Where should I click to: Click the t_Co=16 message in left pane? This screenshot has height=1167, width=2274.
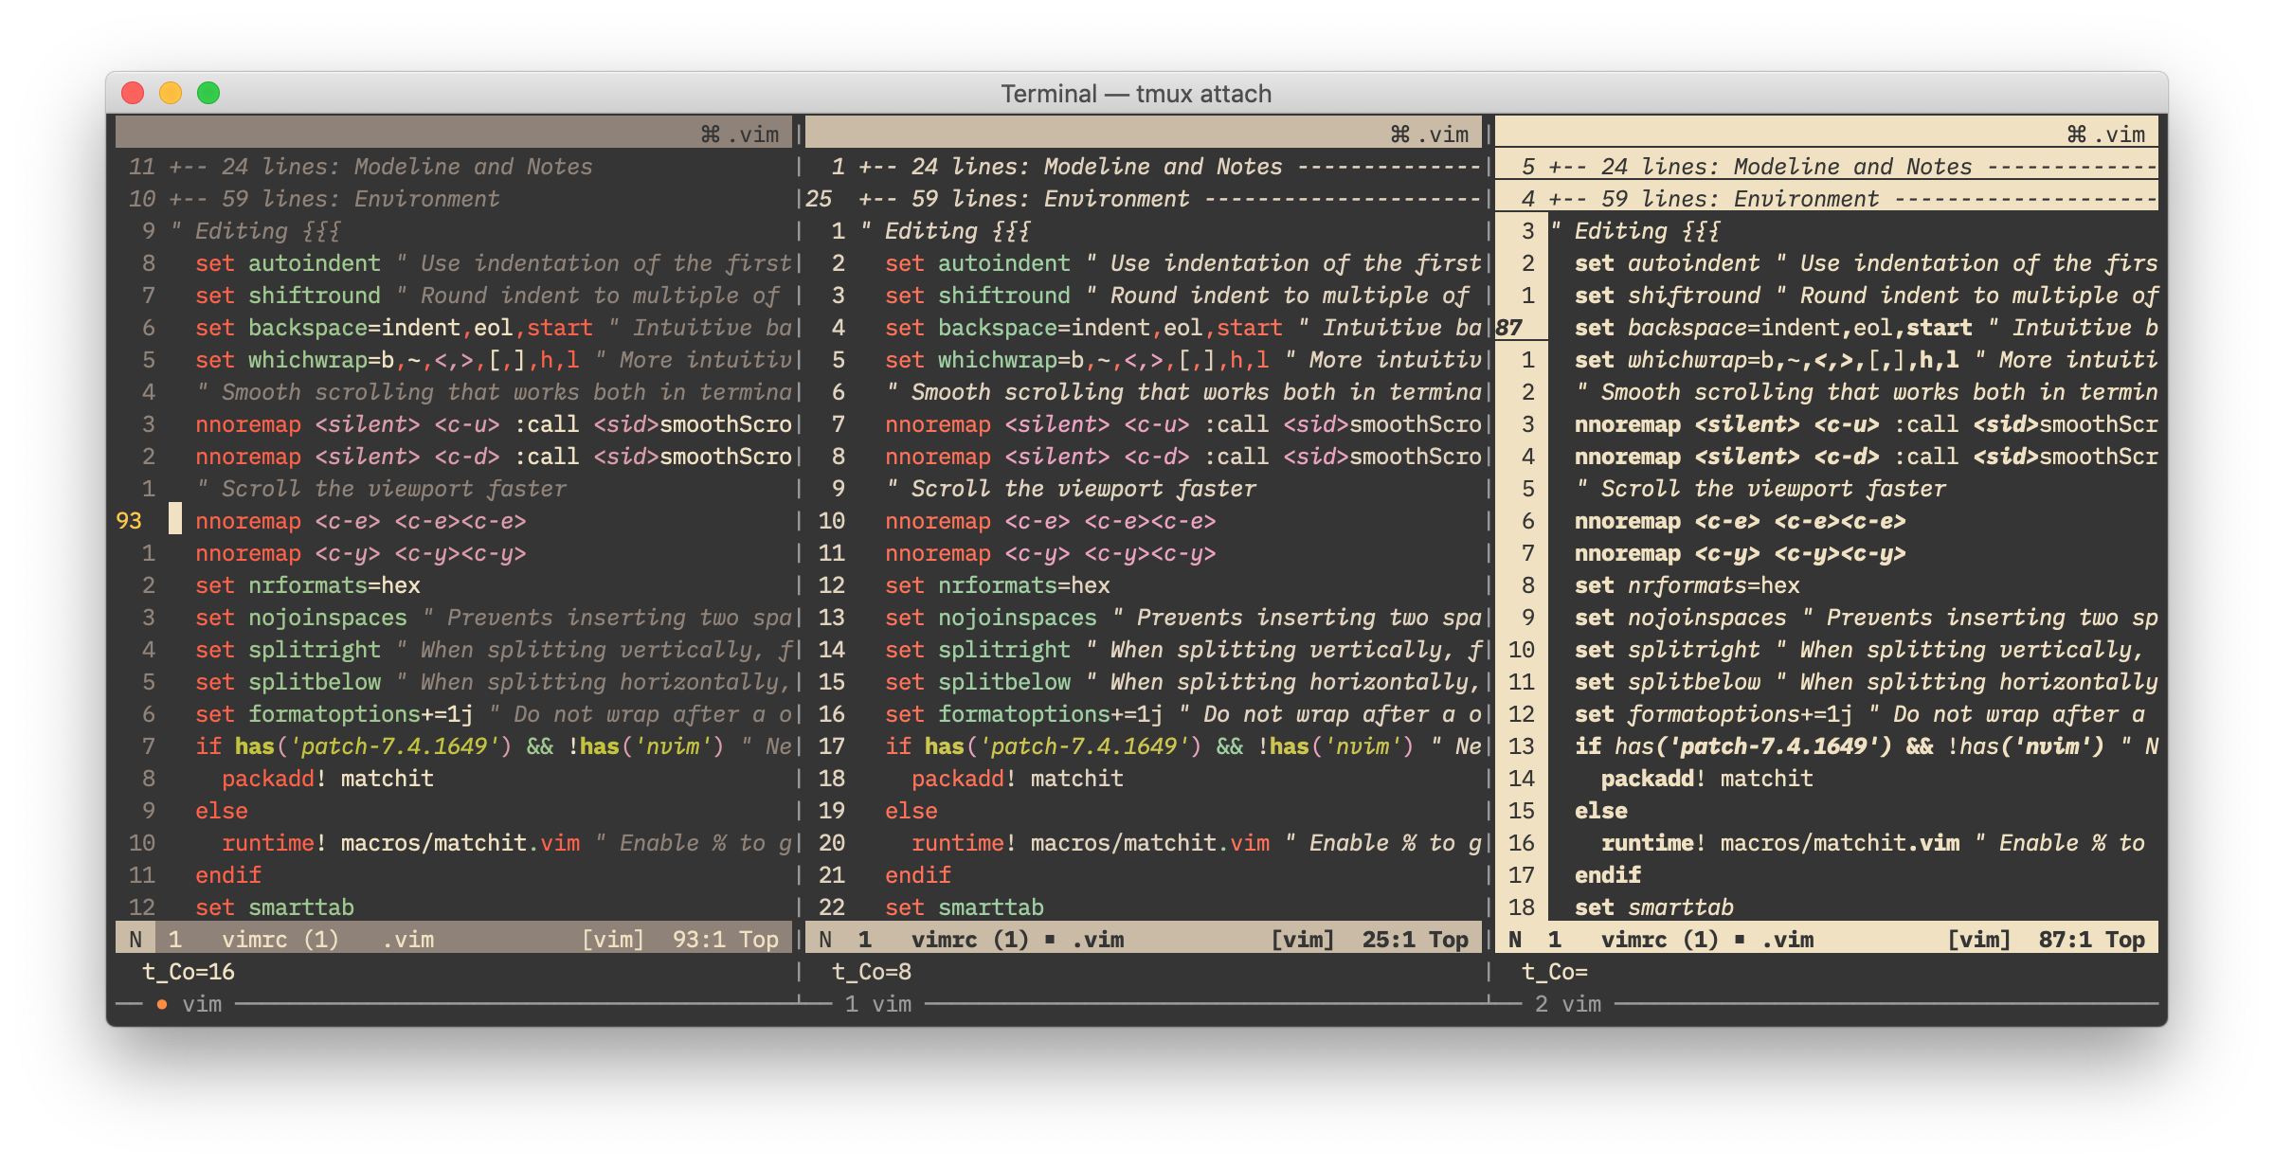189,972
